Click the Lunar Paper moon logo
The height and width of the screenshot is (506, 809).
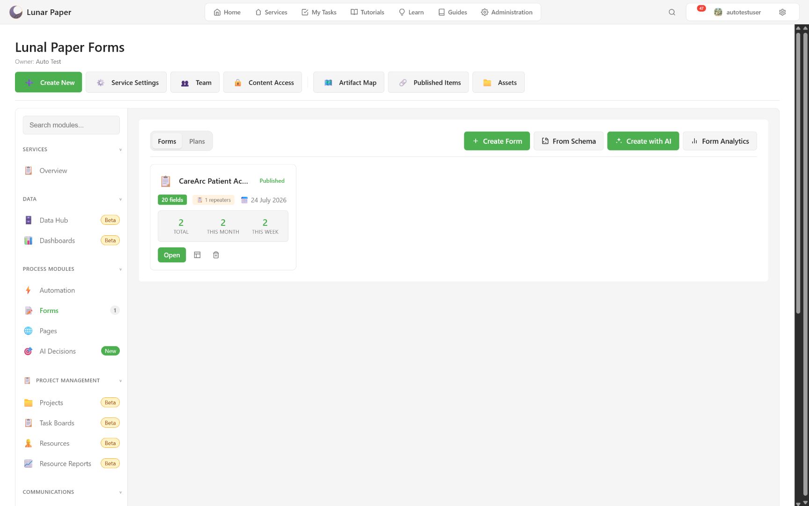tap(16, 12)
